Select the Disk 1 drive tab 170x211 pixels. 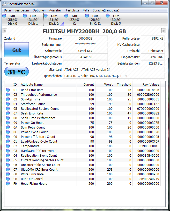(x=33, y=20)
